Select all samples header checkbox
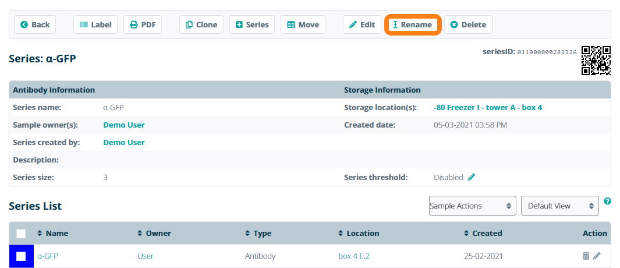 (21, 234)
